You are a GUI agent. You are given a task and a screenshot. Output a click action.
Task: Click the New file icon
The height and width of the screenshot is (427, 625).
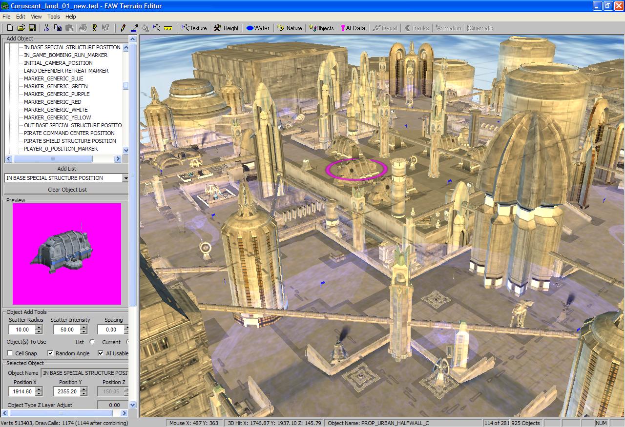point(10,28)
